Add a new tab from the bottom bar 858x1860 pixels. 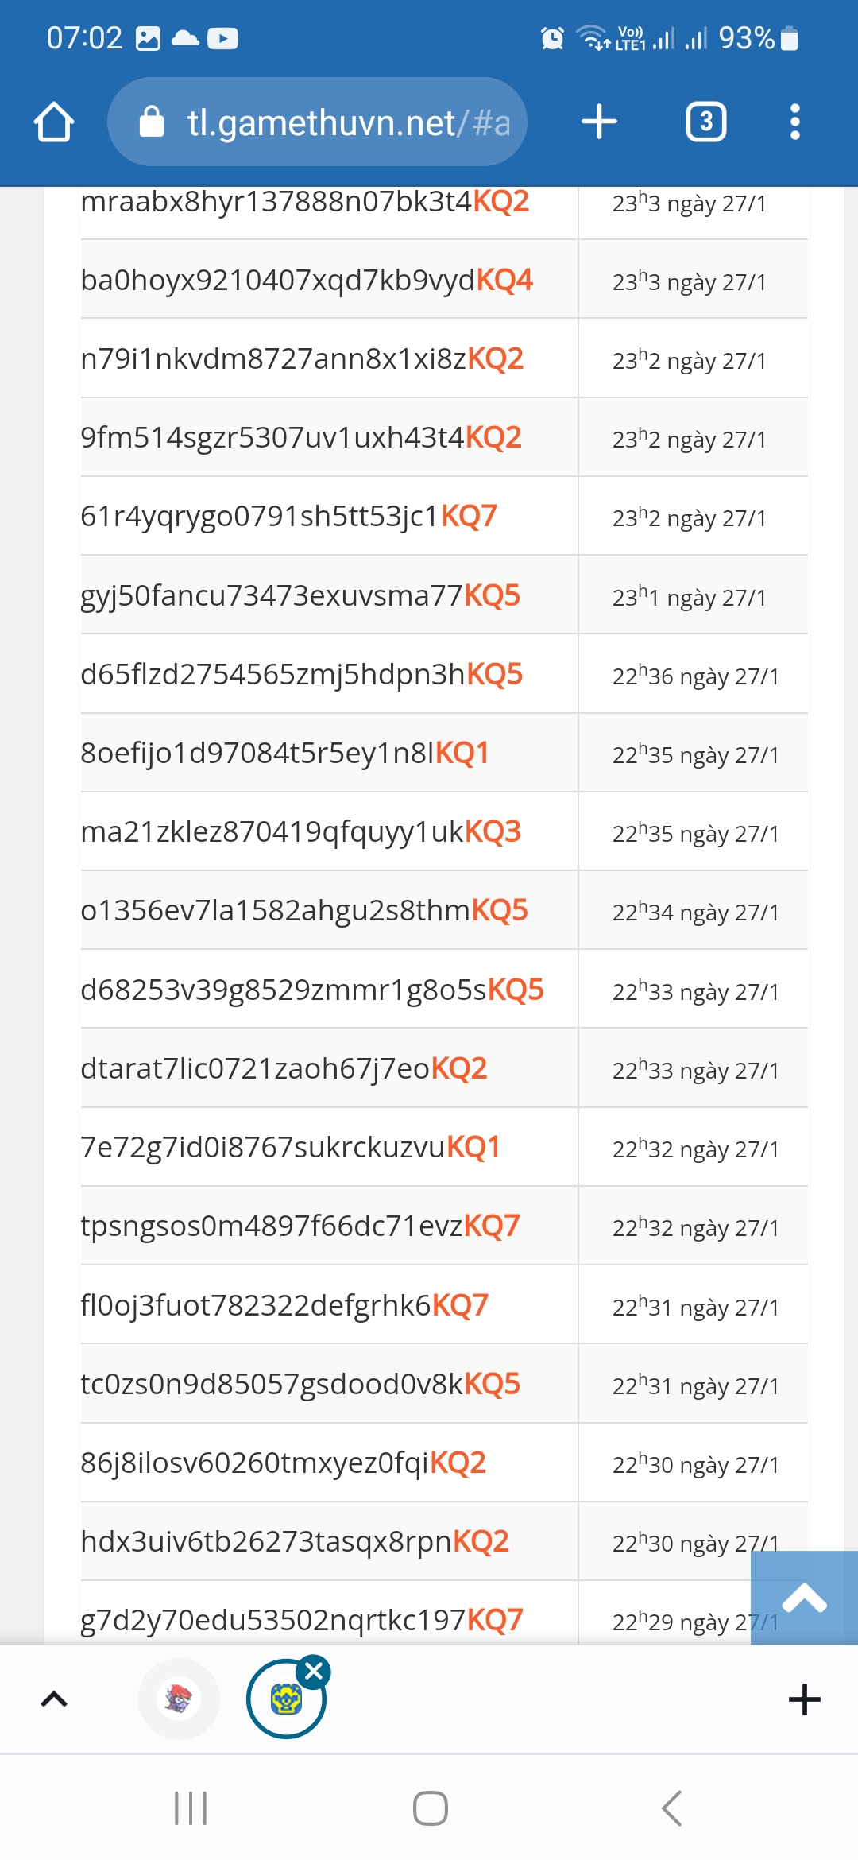click(804, 1699)
